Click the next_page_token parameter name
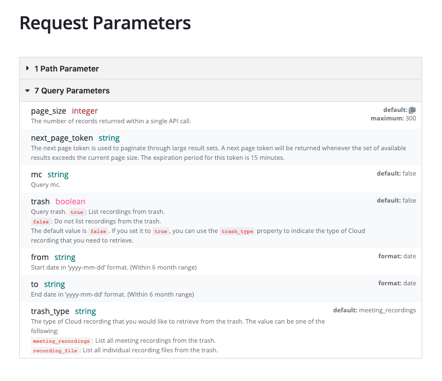This screenshot has width=442, height=381. 62,138
